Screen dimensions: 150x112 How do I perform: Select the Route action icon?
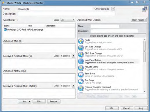(x=81, y=41)
